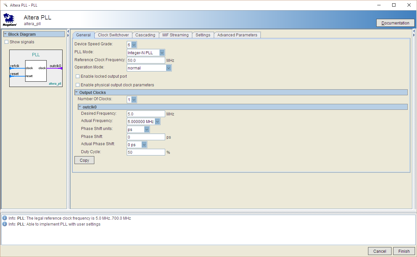417x257 pixels.
Task: Minimize the Altera PLL window
Action: [379, 5]
